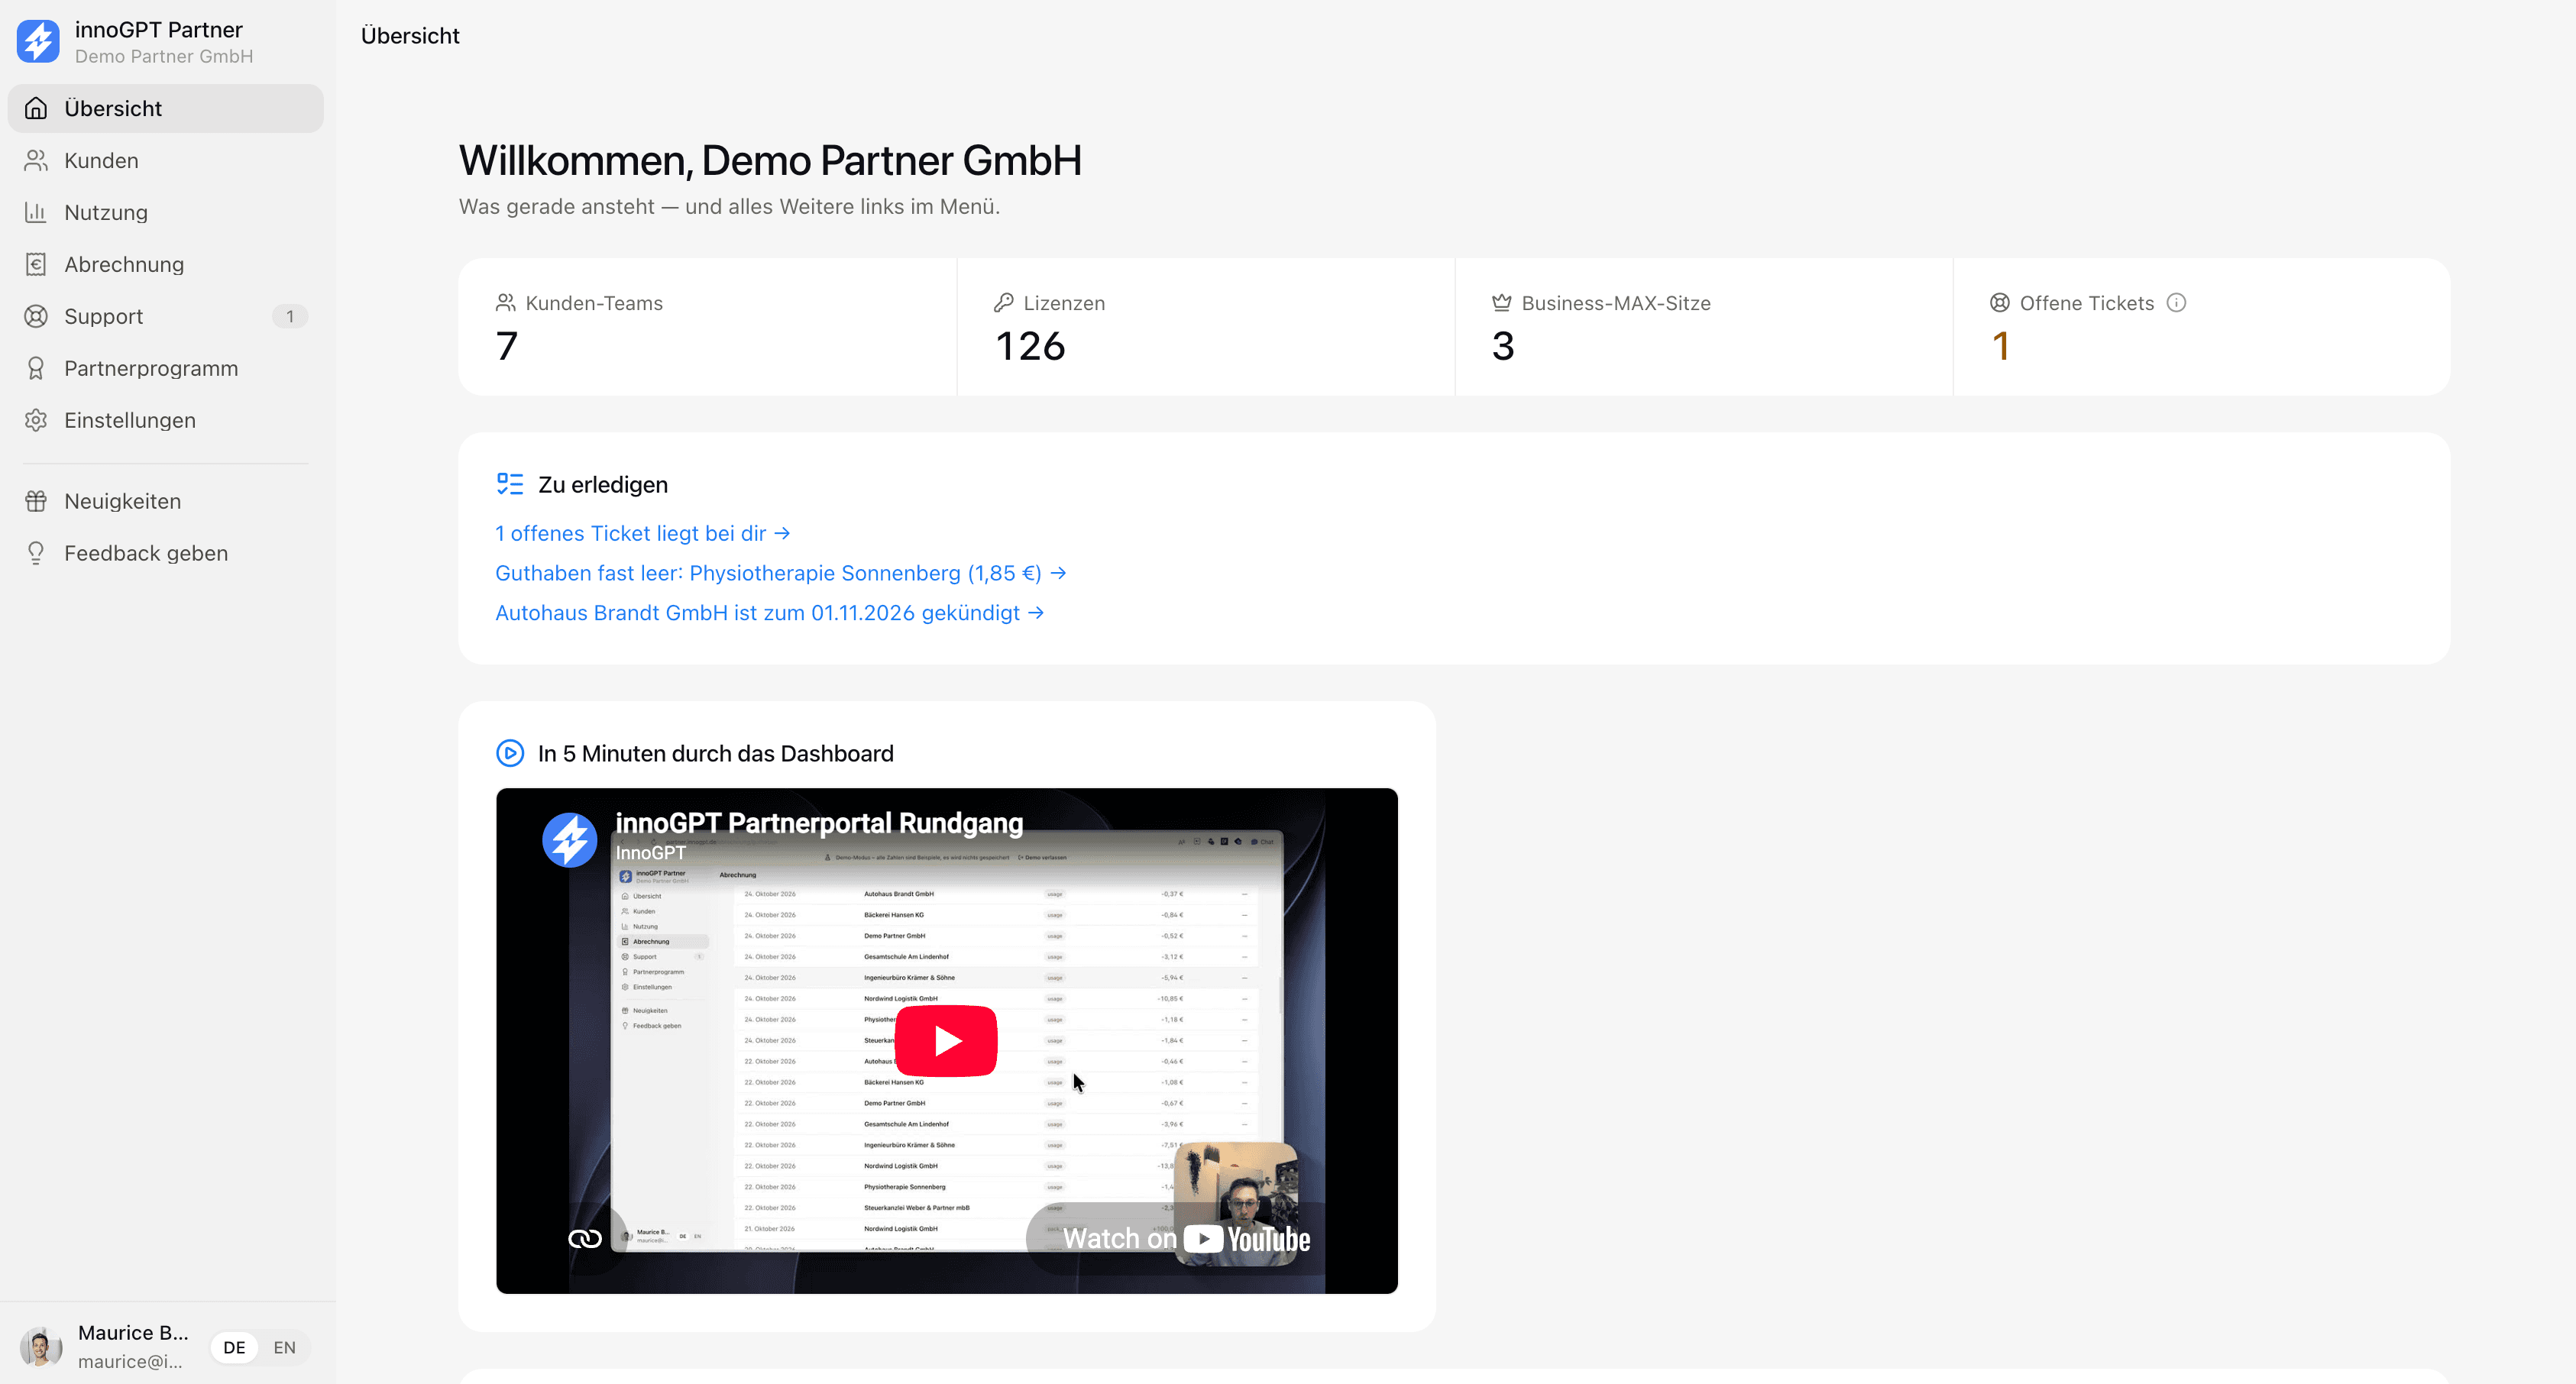Screen dimensions: 2576x1384
Task: Click the Partnerprogramm award ribbon icon
Action: (36, 368)
